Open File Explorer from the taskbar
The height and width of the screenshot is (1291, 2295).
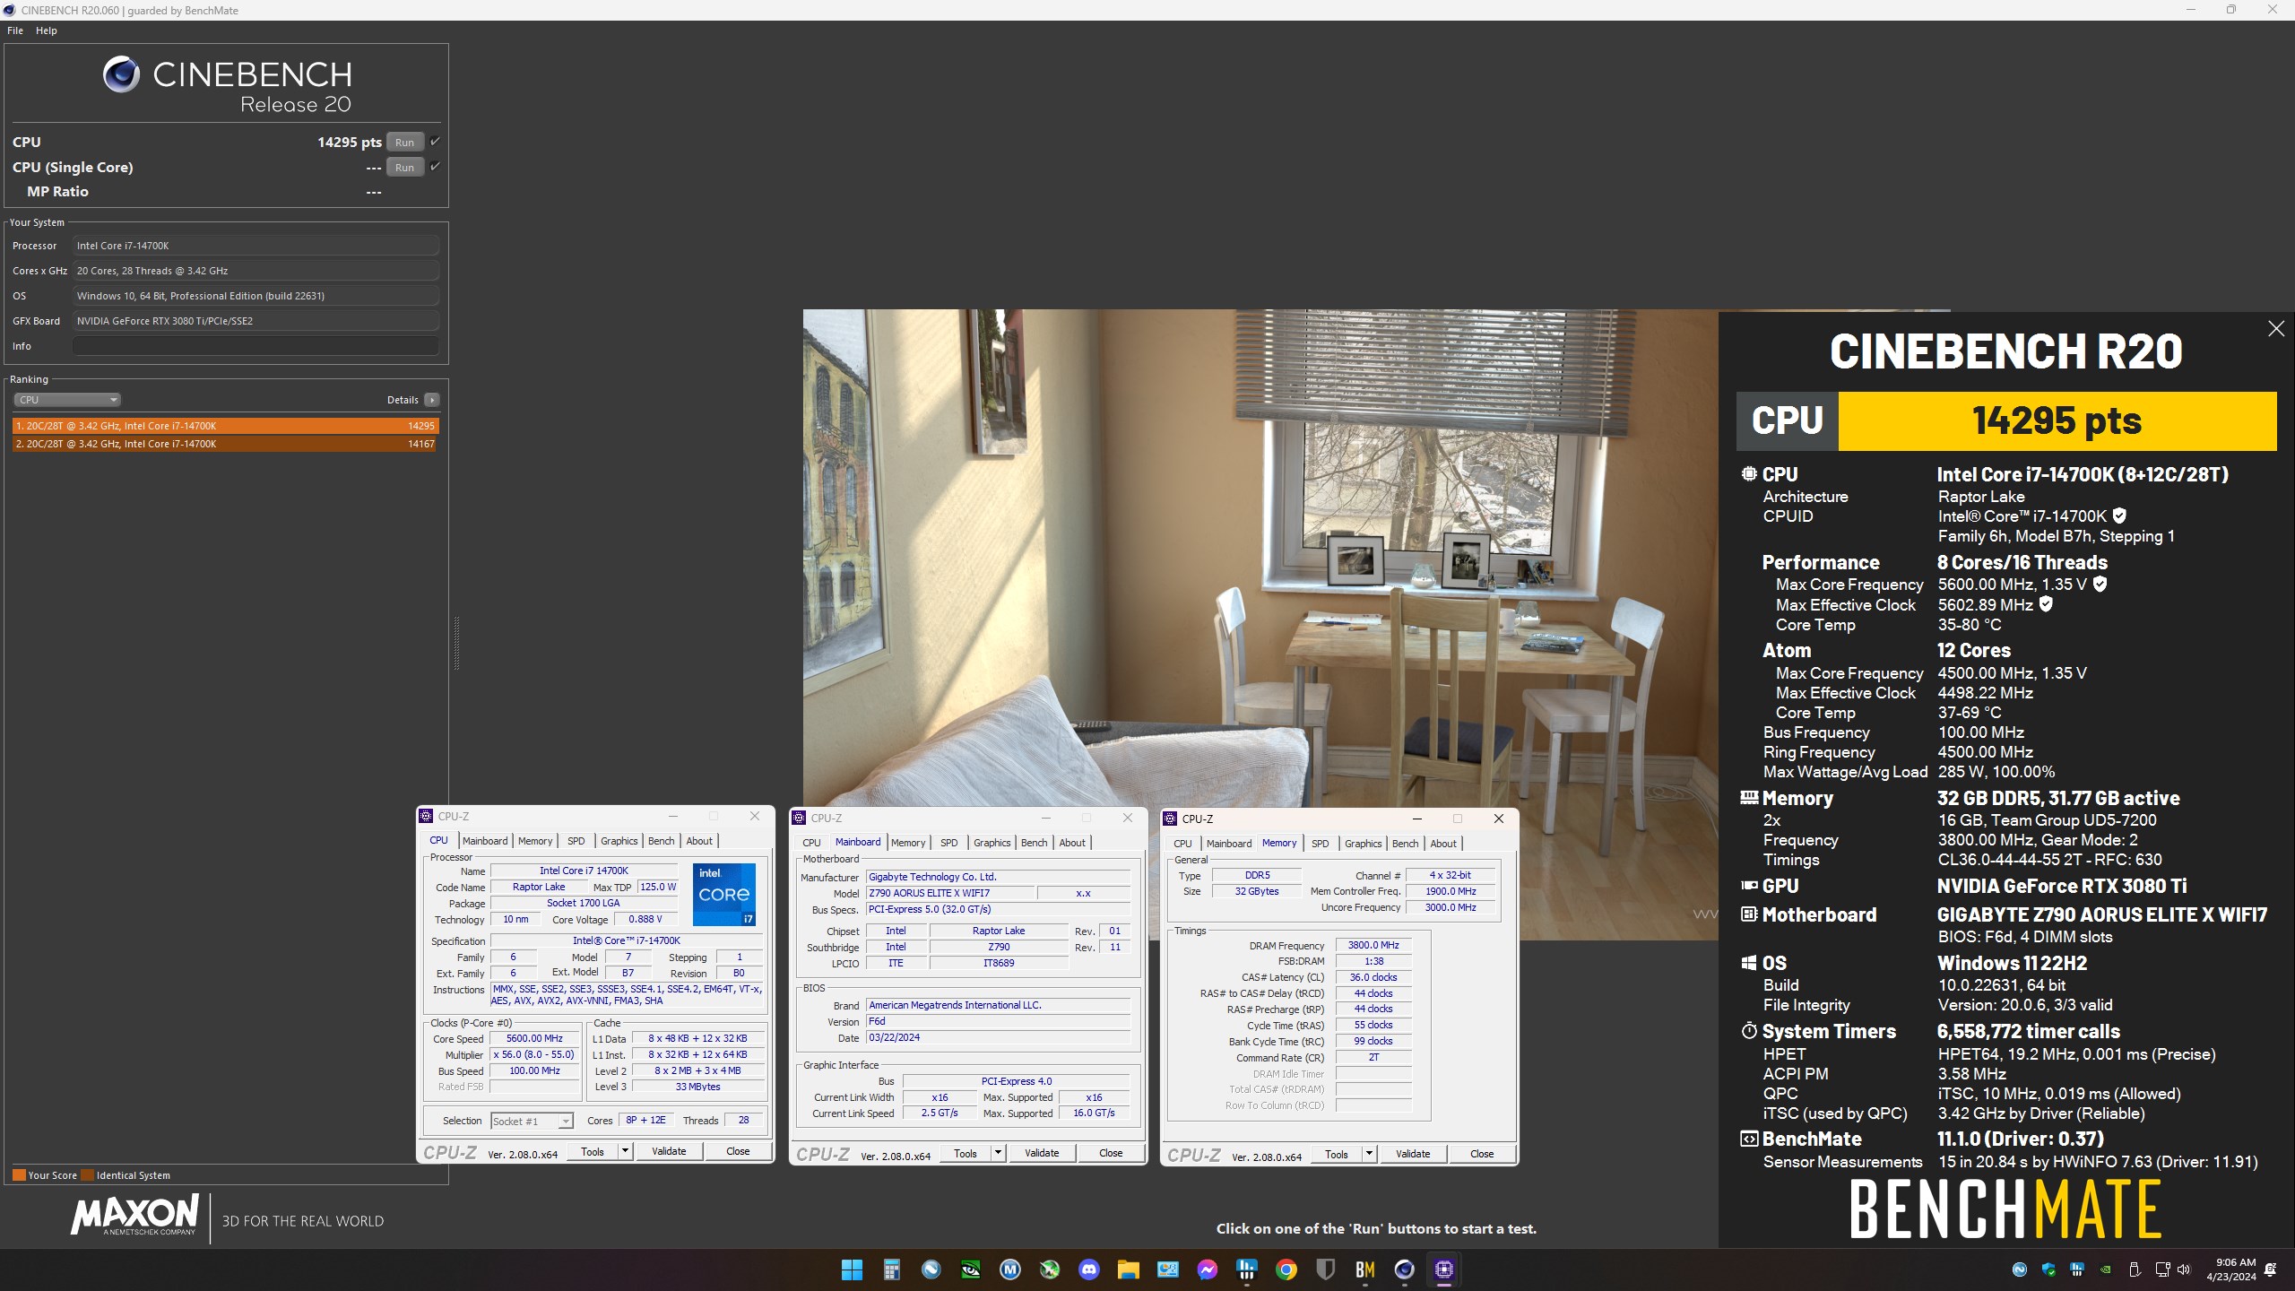(1128, 1269)
